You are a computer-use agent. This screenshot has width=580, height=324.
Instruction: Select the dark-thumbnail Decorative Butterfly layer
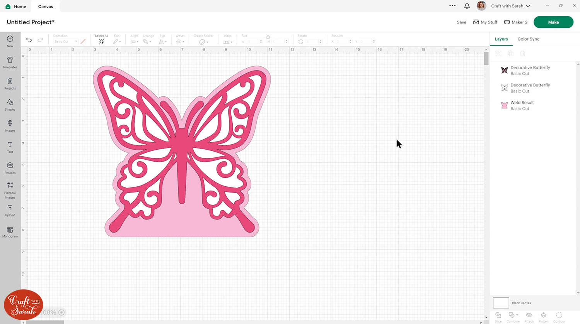pos(534,70)
